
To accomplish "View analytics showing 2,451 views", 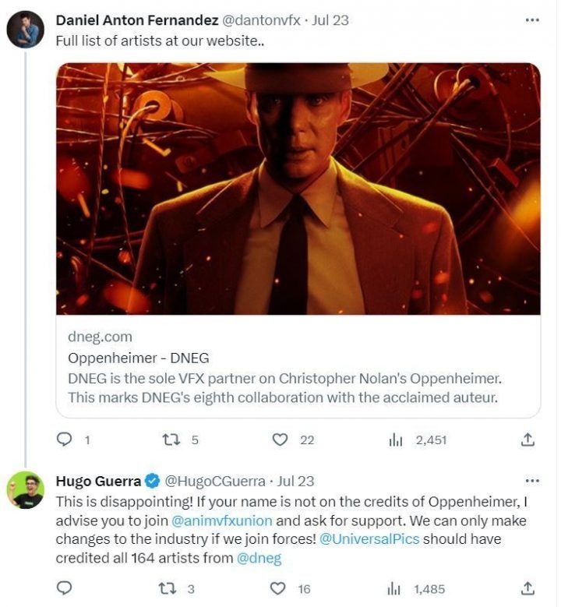I will point(396,439).
